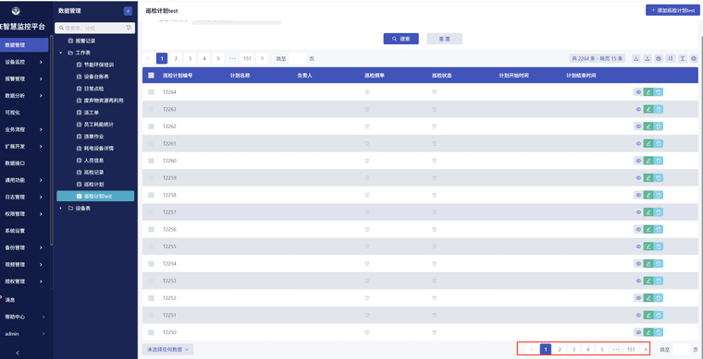Screen dimensions: 703x359
Task: Expand the 设备表 folder in the tree
Action: [60, 208]
